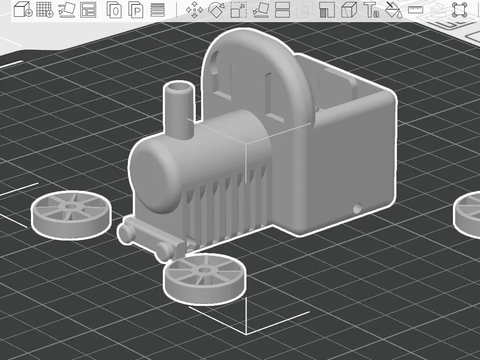Select the Rotate tool
The height and width of the screenshot is (360, 480).
tap(216, 10)
